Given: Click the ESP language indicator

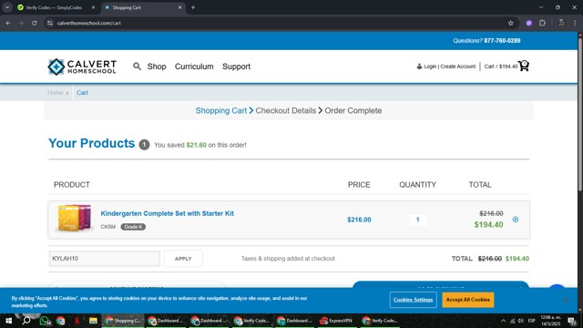Looking at the screenshot, I should coord(532,321).
